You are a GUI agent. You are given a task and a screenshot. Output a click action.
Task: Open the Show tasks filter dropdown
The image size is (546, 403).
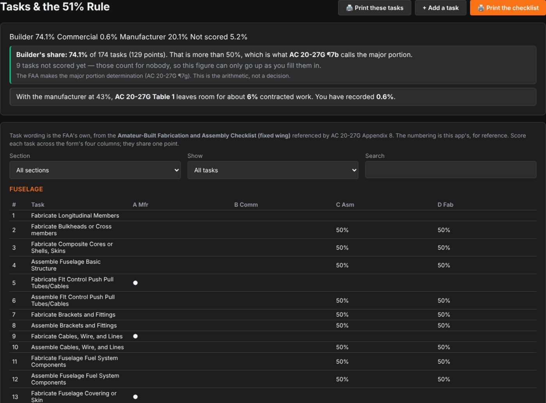click(273, 170)
